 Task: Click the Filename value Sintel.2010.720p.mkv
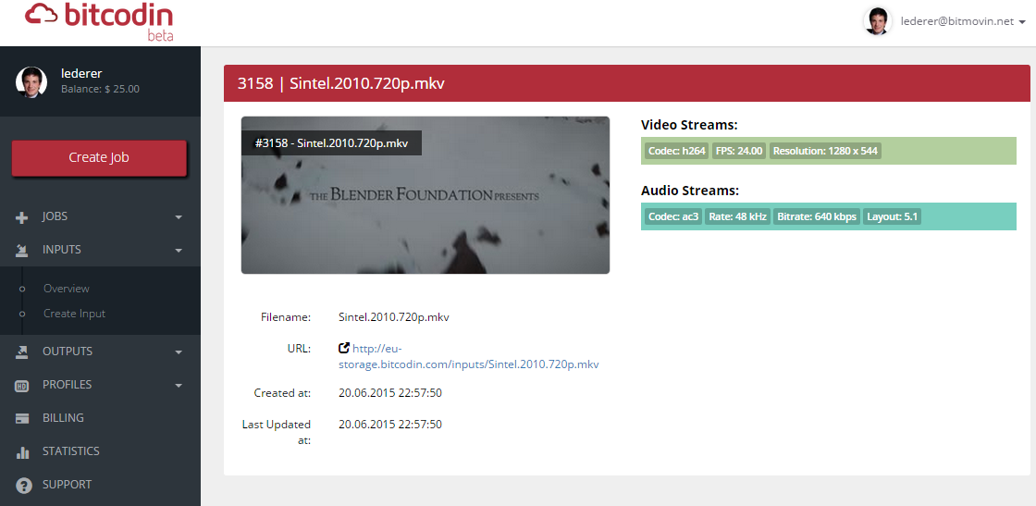click(x=394, y=317)
